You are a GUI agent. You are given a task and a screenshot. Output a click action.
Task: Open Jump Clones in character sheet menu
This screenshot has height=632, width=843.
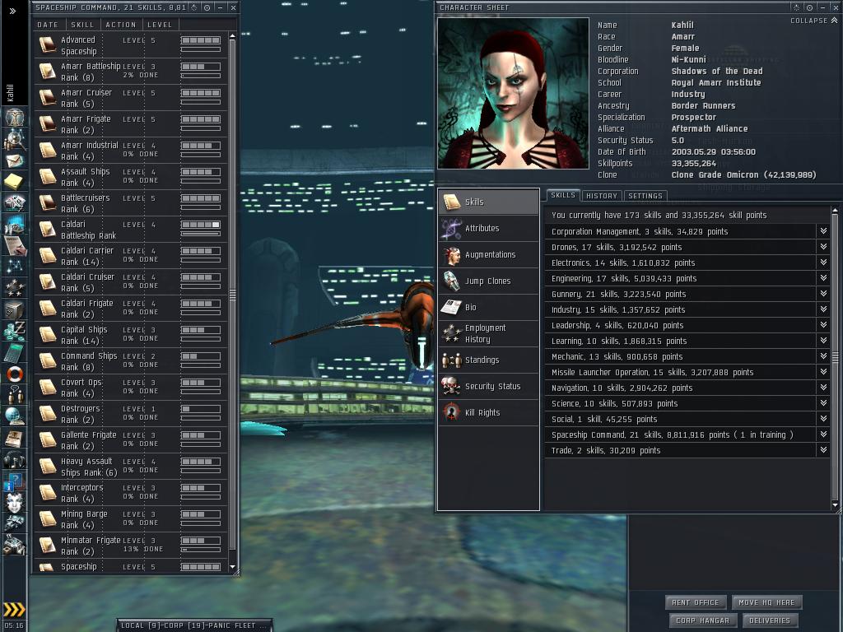click(488, 281)
